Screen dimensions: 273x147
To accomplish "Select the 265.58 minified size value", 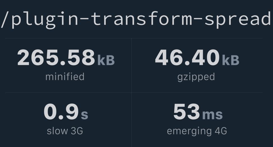I will (x=56, y=57).
